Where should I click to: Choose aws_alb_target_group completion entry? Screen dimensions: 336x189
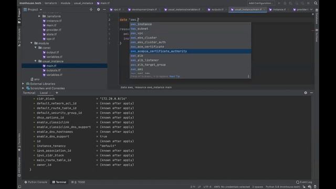coord(190,65)
